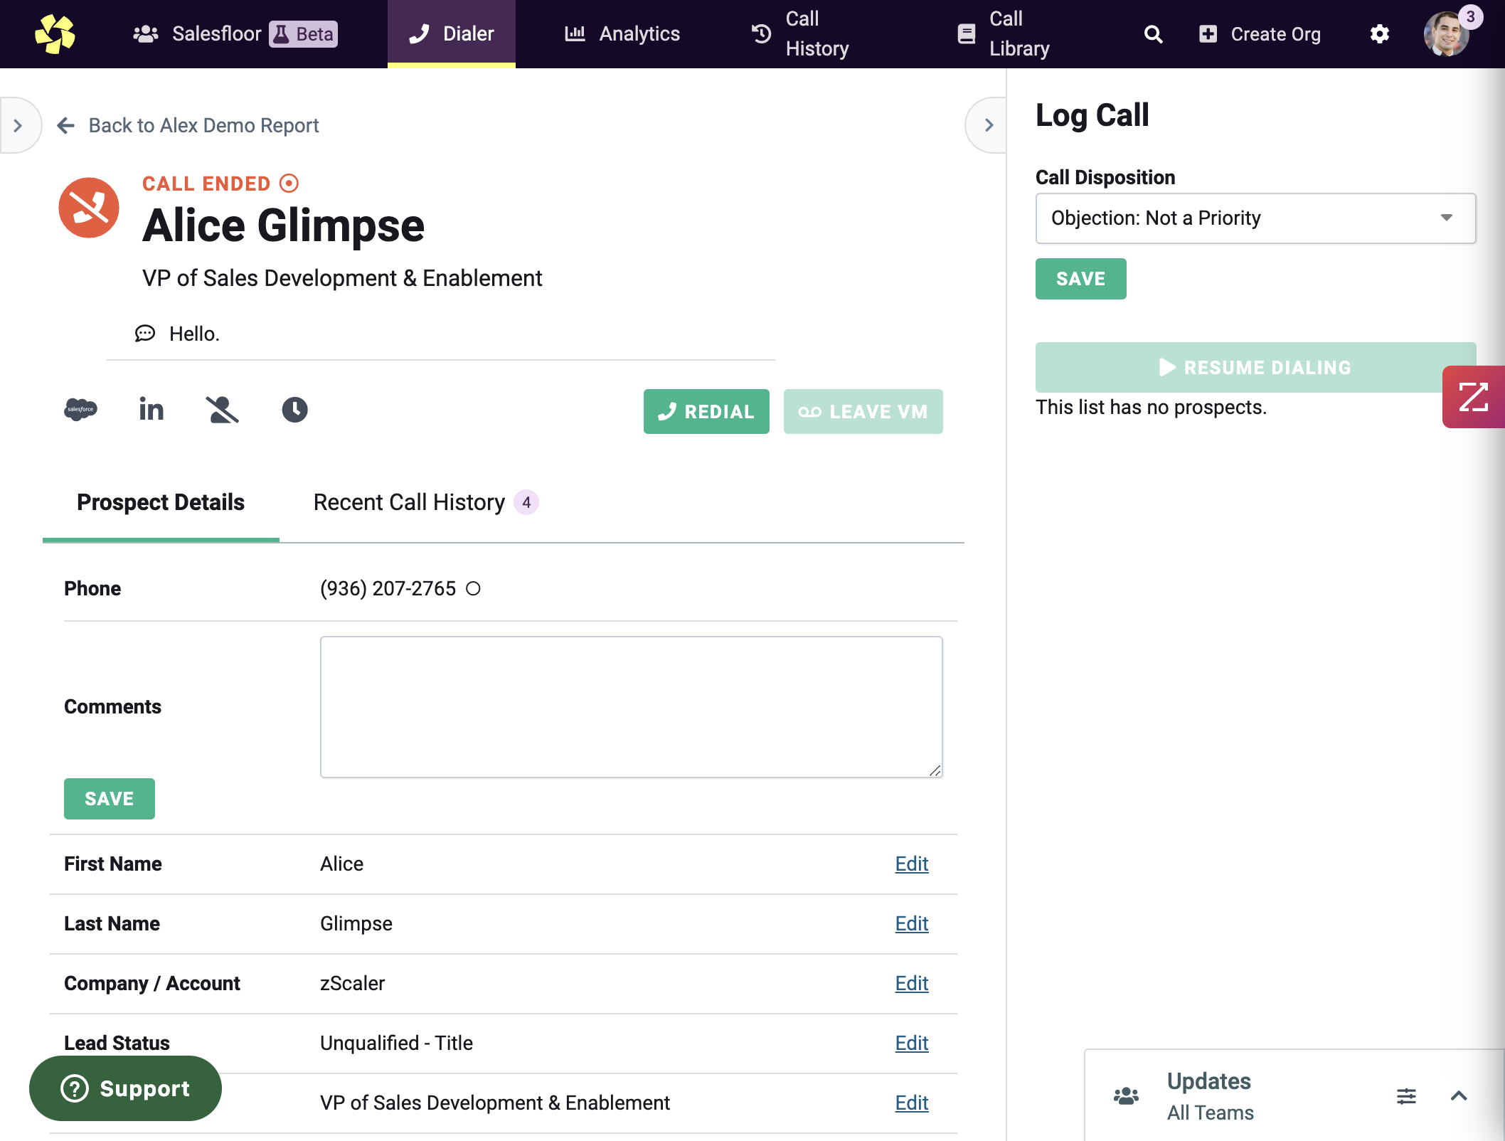This screenshot has height=1141, width=1505.
Task: Open the Support help button
Action: point(125,1088)
